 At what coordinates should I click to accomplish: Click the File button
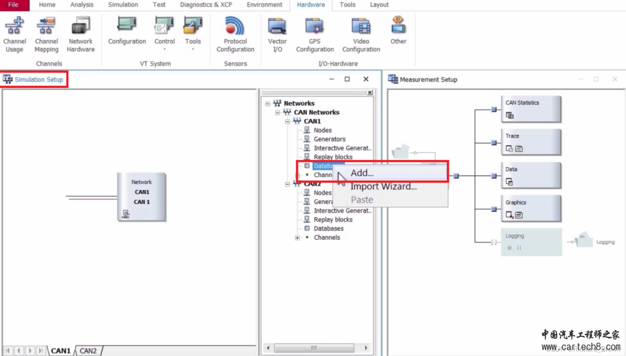click(13, 5)
